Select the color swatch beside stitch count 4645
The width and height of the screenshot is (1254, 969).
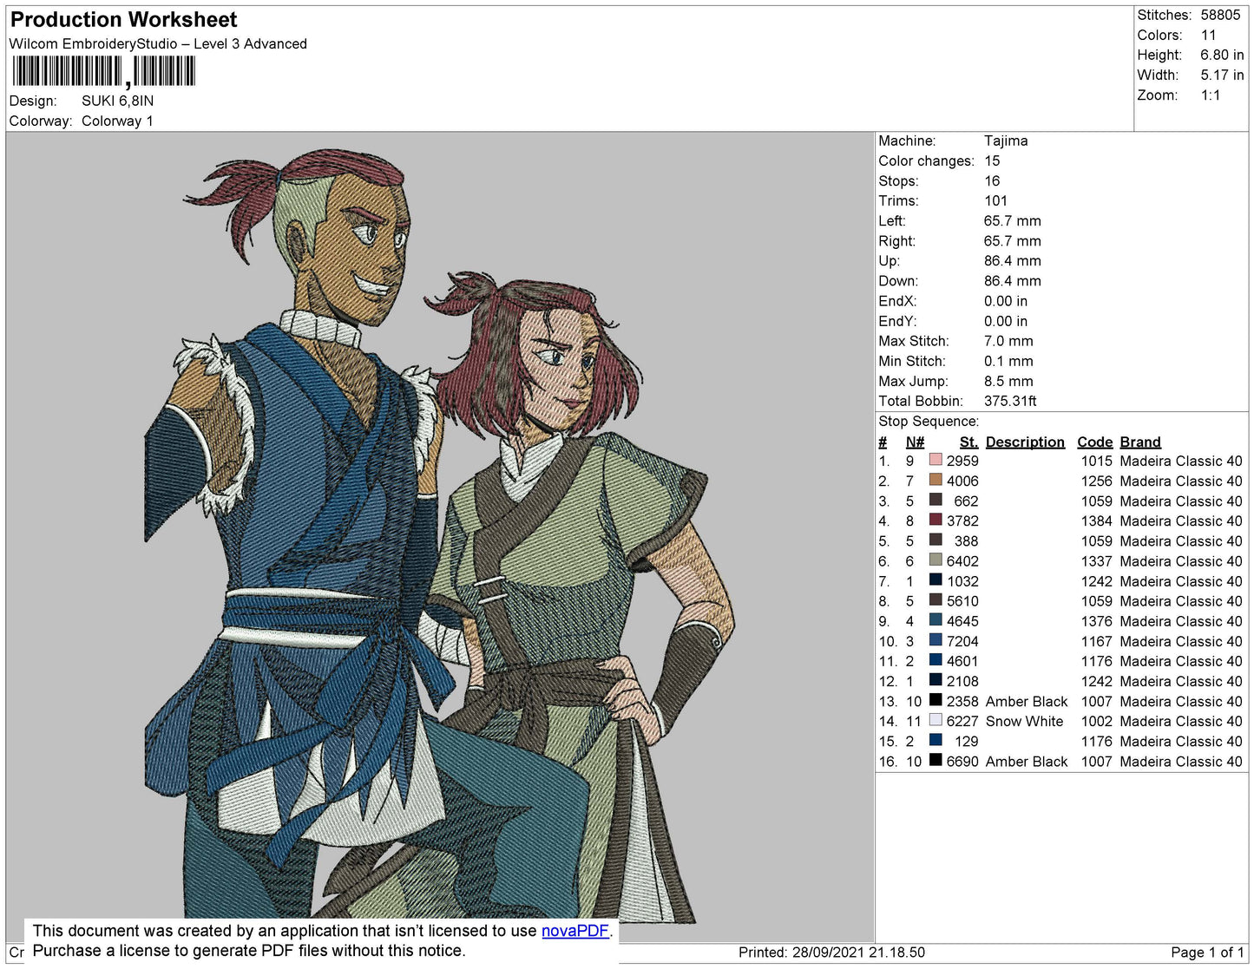[x=936, y=621]
